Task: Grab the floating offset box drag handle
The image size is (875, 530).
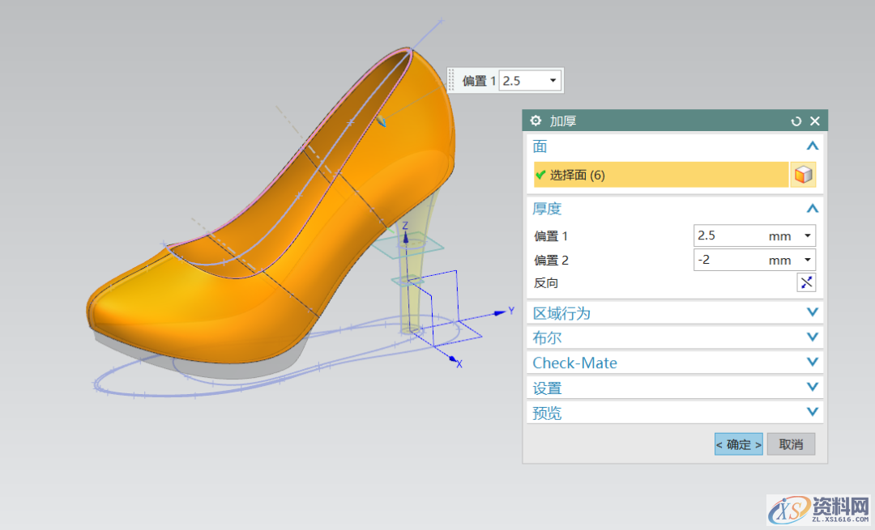Action: [x=452, y=80]
